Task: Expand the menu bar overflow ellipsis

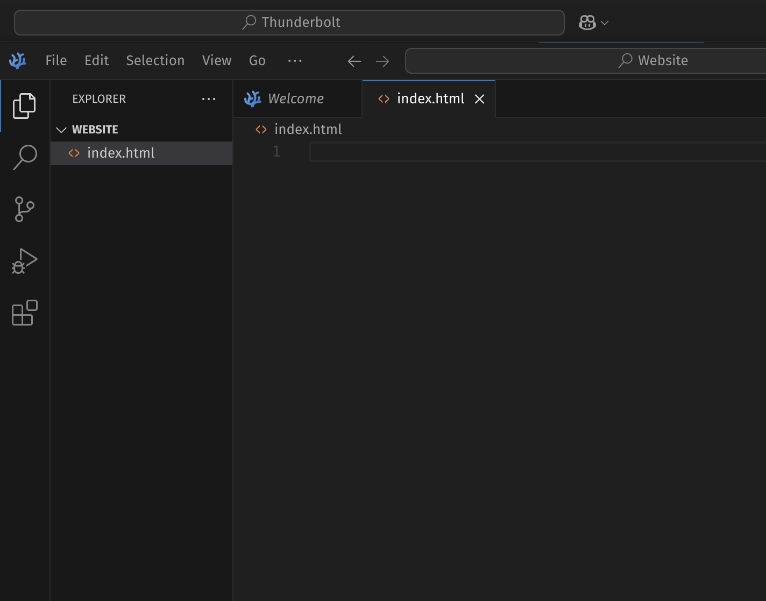Action: tap(295, 61)
